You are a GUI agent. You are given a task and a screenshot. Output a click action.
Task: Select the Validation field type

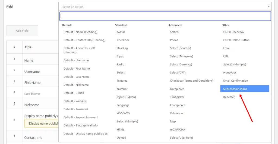pyautogui.click(x=176, y=113)
